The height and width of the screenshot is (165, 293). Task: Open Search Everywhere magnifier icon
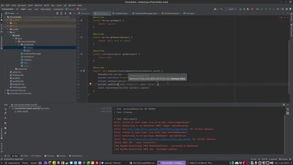[x=283, y=9]
